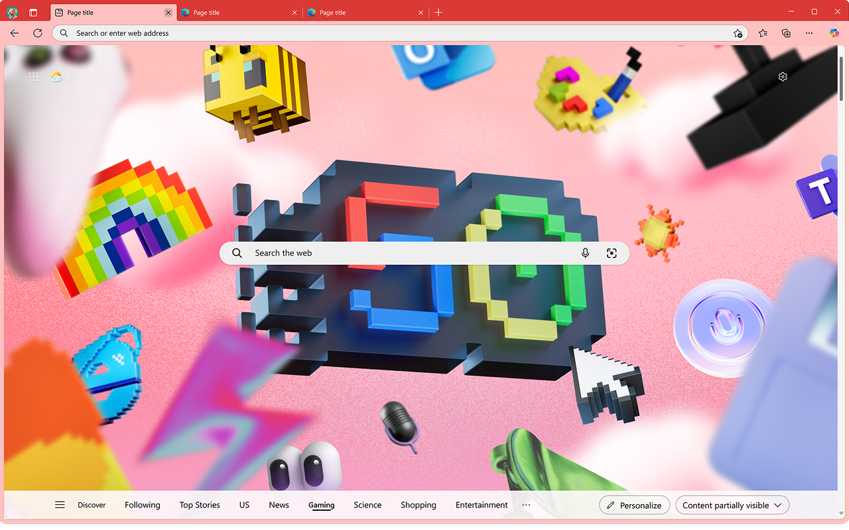849x530 pixels.
Task: Expand Content partially visible dropdown
Action: click(732, 505)
